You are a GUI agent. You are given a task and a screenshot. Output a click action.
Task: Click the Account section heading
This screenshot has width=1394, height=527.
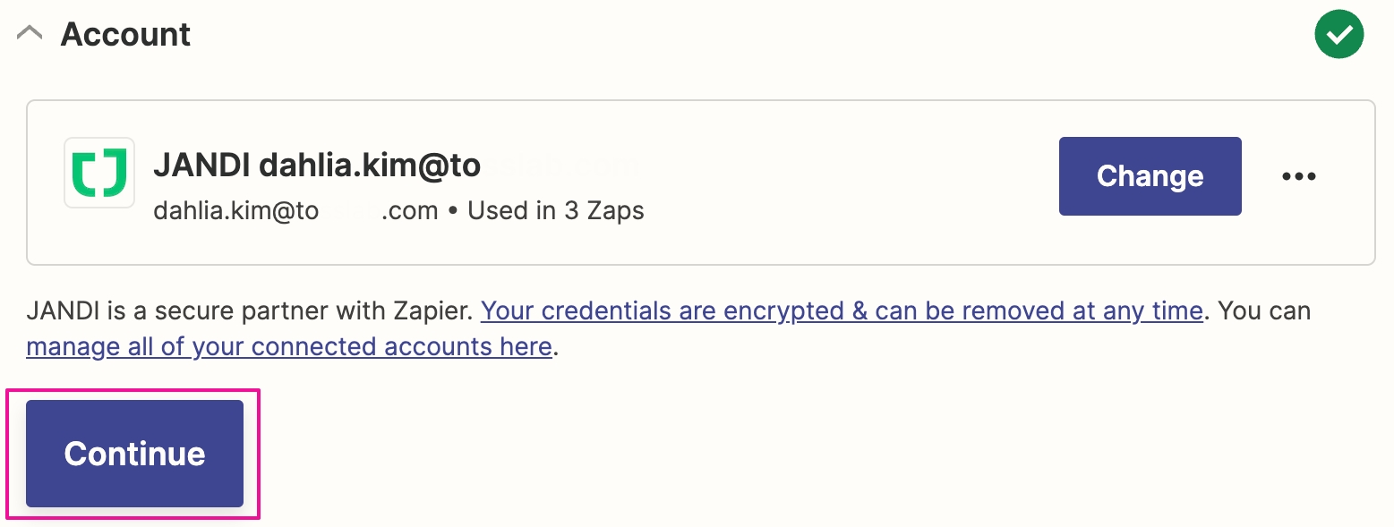click(125, 35)
